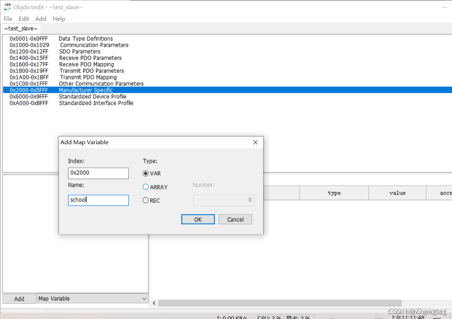452x319 pixels.
Task: Close the Add Map Variable dialog
Action: (255, 142)
